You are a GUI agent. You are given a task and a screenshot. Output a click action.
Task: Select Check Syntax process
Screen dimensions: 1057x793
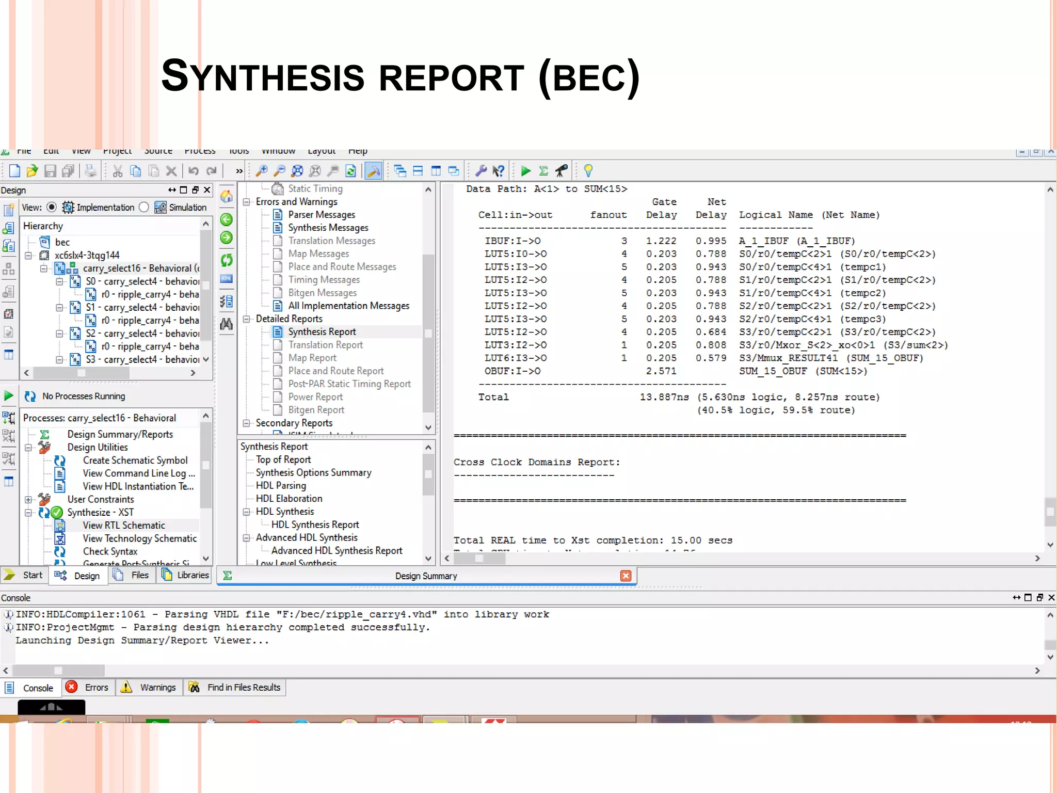coord(110,551)
